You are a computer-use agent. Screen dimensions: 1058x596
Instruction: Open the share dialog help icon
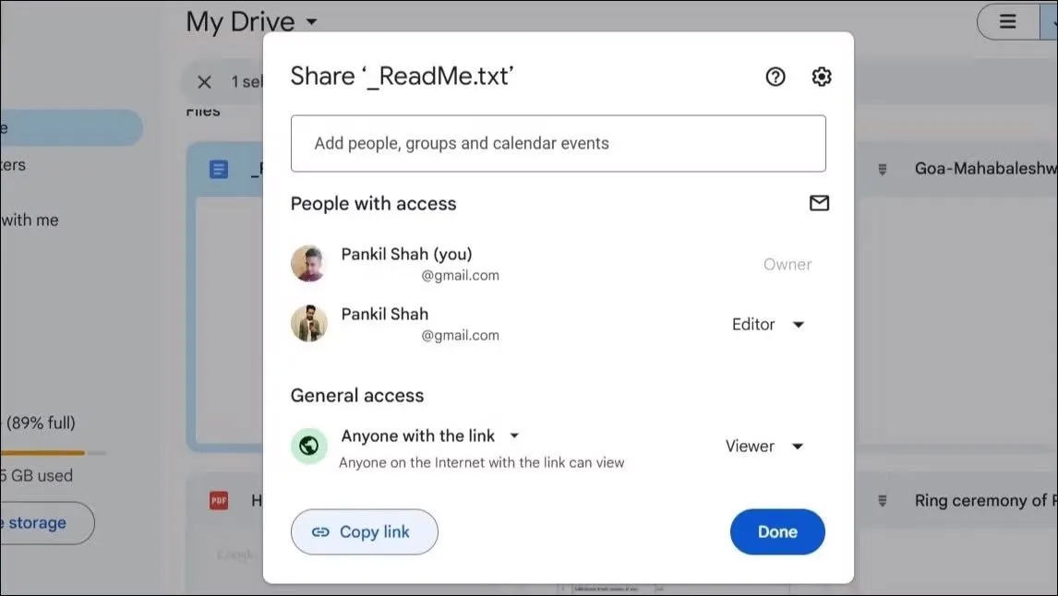[x=775, y=77]
